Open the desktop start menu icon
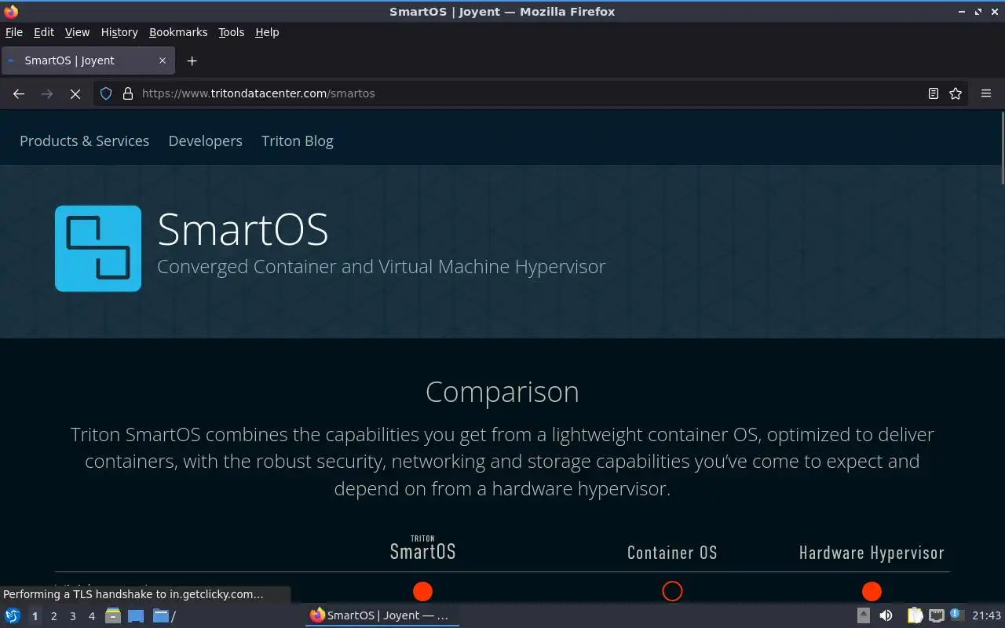The height and width of the screenshot is (628, 1005). [13, 615]
